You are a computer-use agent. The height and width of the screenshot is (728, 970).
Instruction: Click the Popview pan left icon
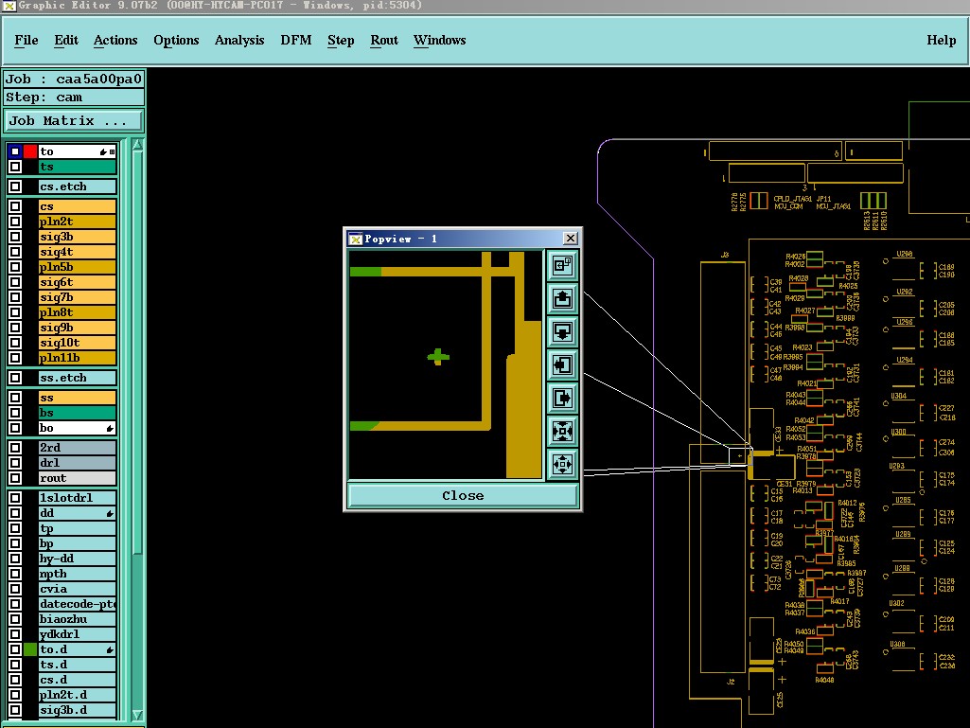click(562, 364)
